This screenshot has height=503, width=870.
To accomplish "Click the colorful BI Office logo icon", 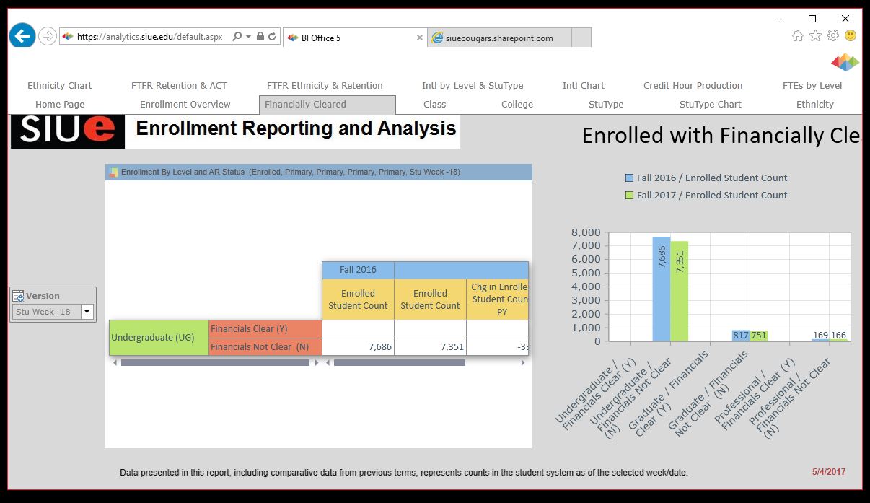I will (x=845, y=63).
